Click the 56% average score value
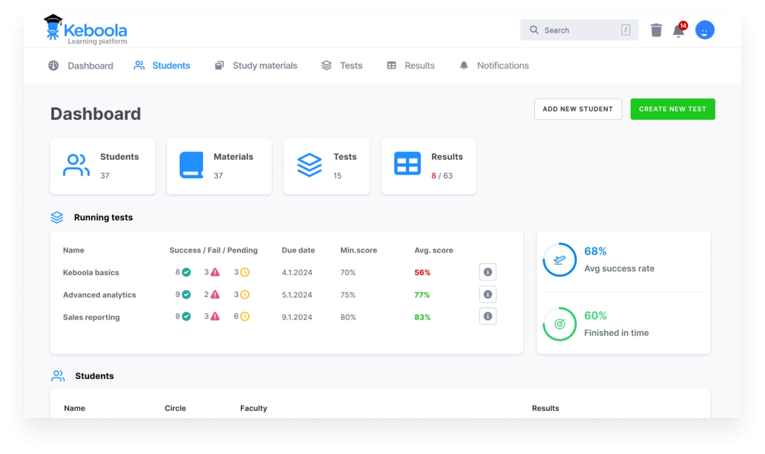This screenshot has width=765, height=454. click(x=422, y=272)
